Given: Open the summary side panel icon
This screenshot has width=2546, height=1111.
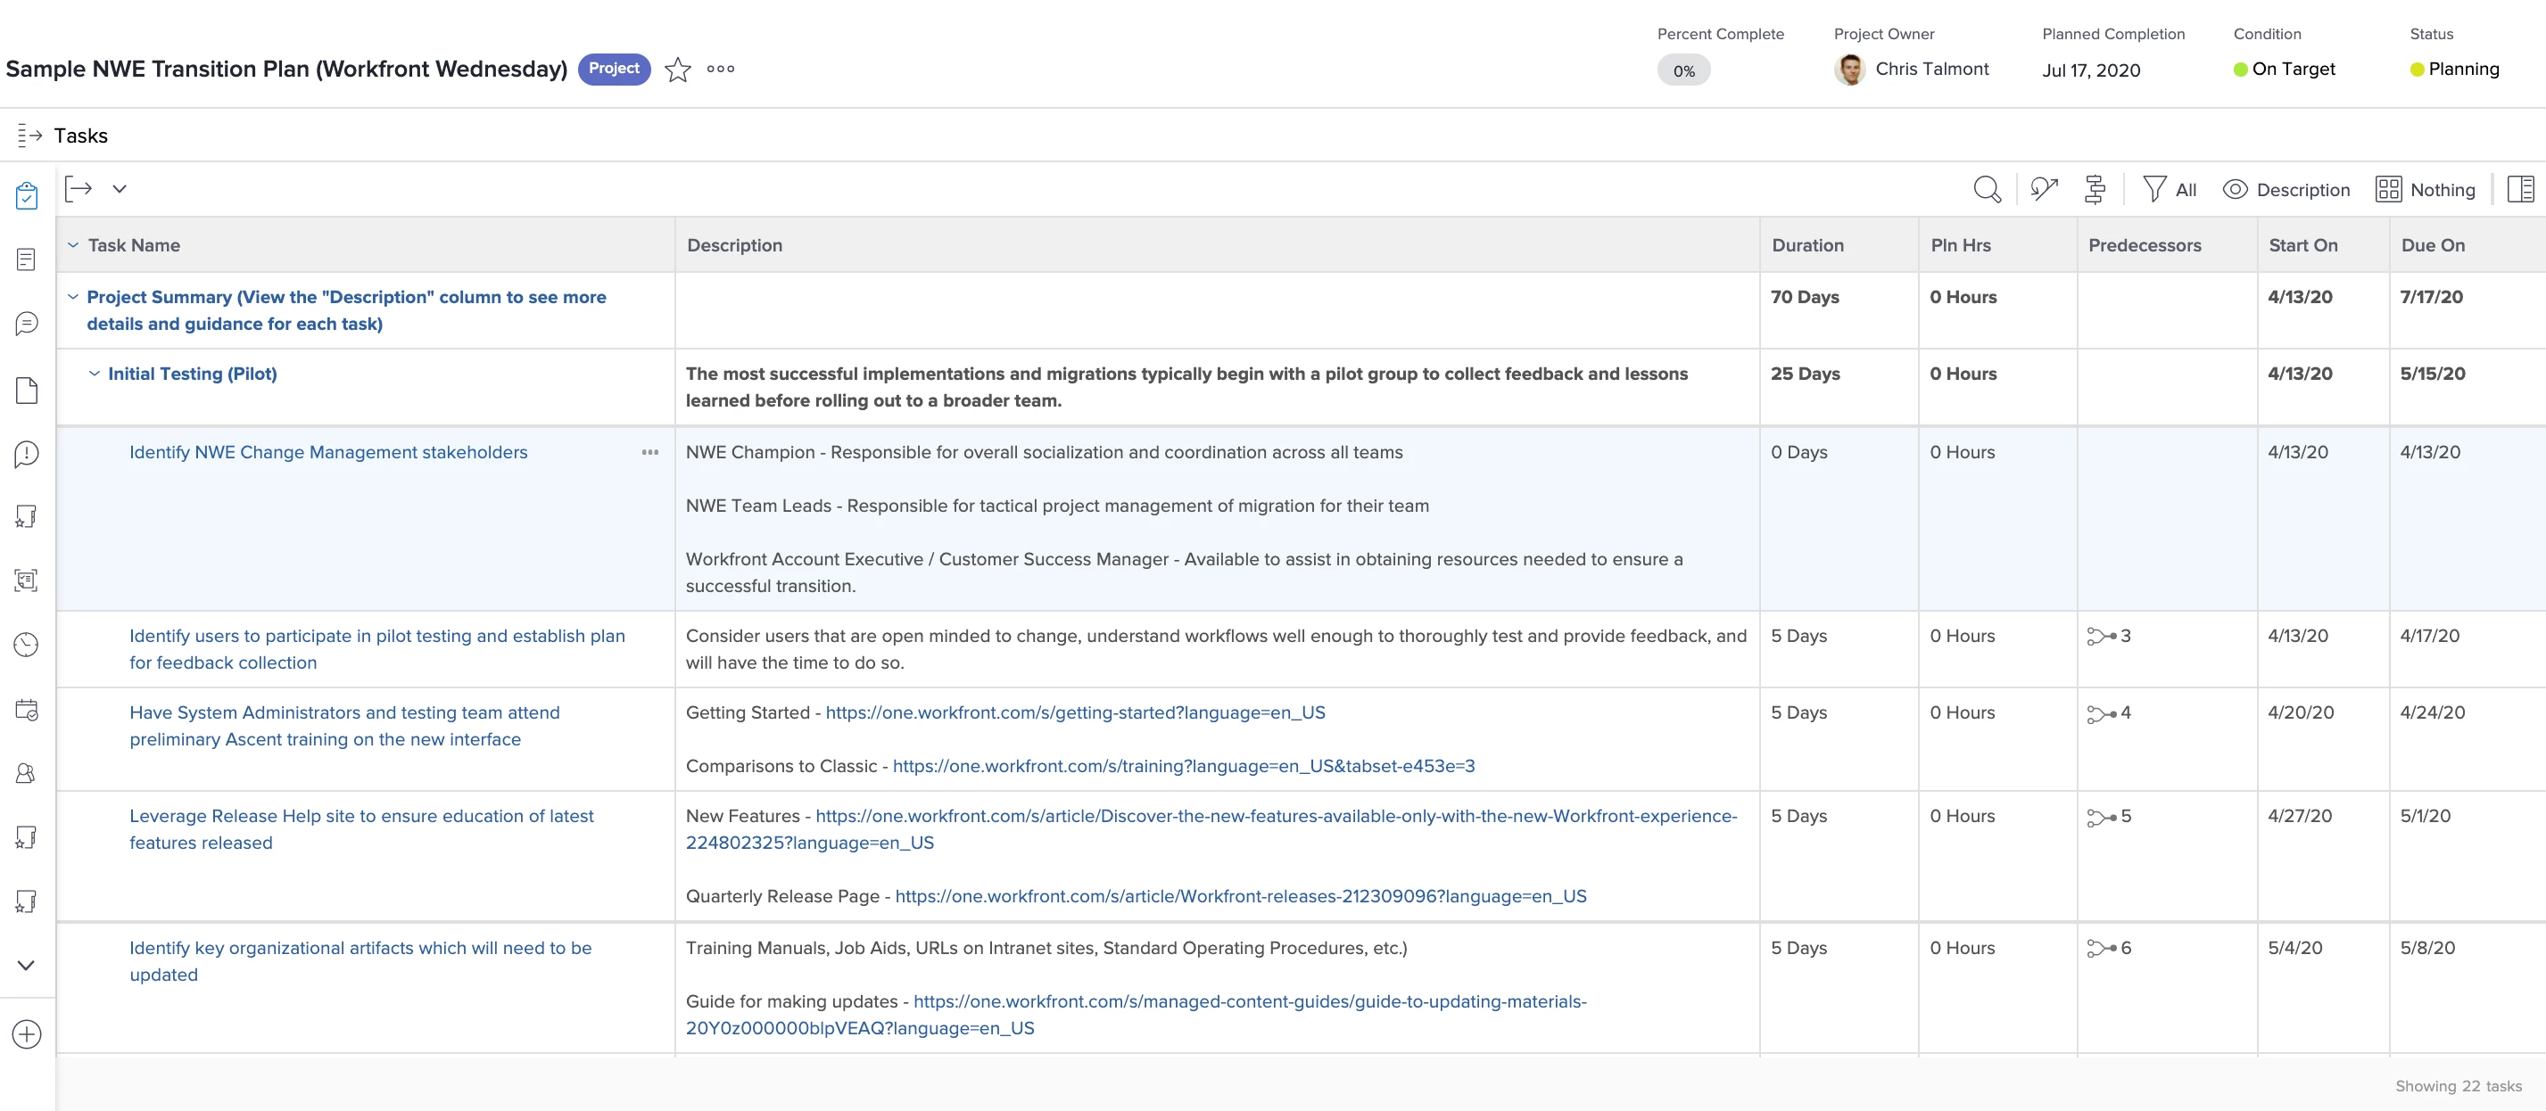Looking at the screenshot, I should (x=2520, y=189).
